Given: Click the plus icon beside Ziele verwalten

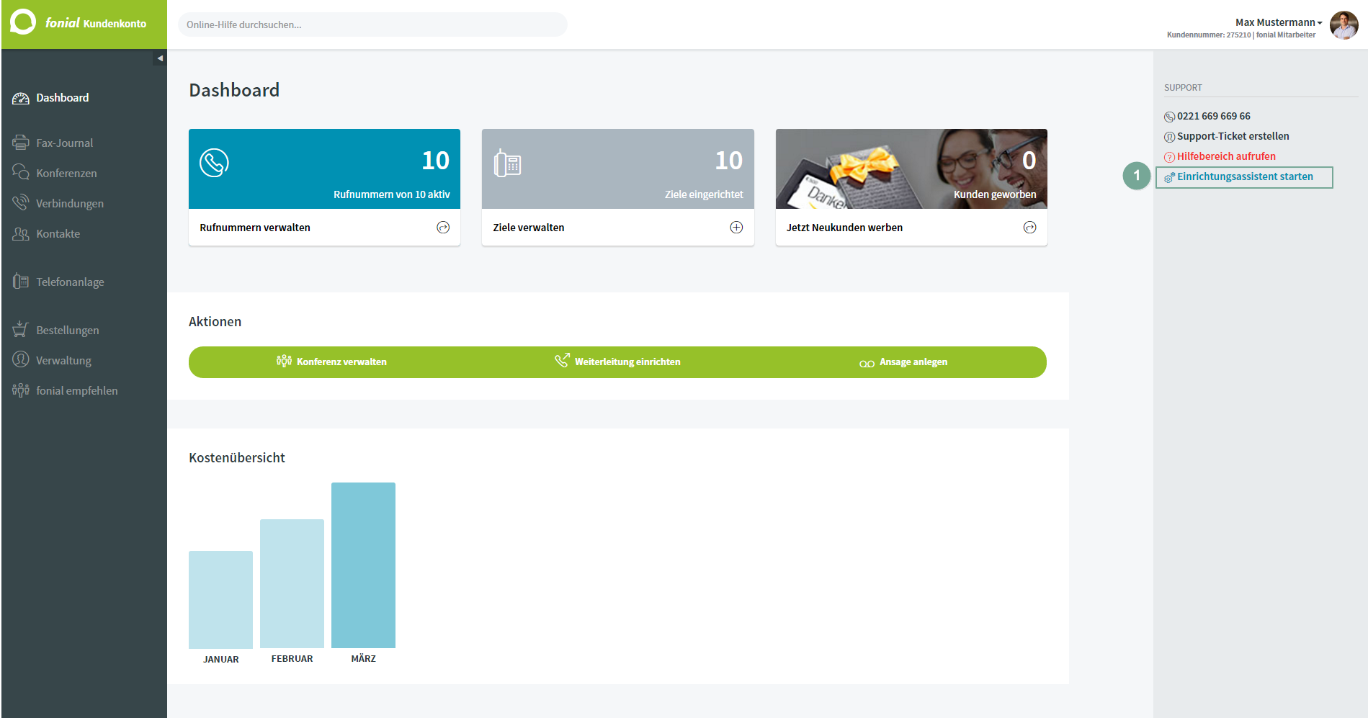Looking at the screenshot, I should pyautogui.click(x=736, y=228).
